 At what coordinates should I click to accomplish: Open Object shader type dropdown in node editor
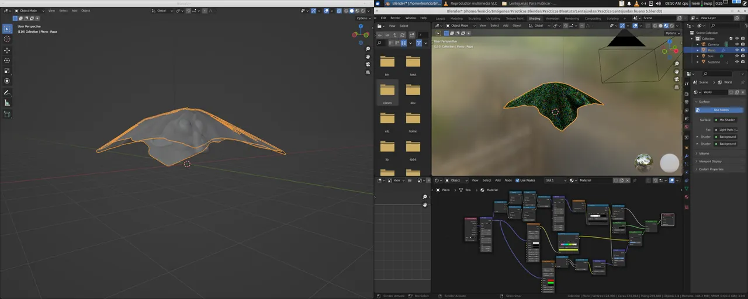tap(456, 180)
